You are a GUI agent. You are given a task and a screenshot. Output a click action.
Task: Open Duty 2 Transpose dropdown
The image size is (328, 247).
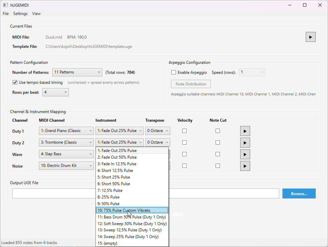158,143
